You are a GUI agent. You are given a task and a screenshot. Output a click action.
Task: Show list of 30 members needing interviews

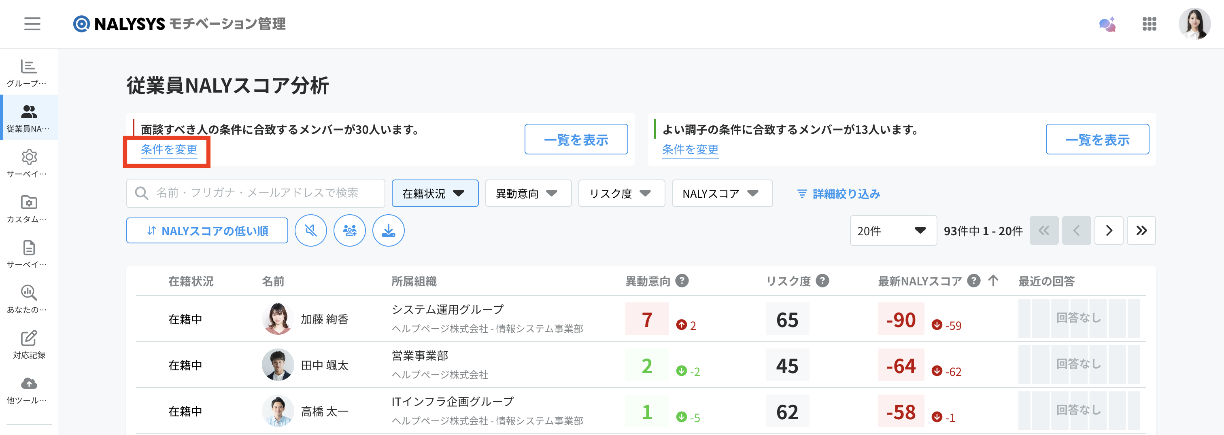point(576,139)
